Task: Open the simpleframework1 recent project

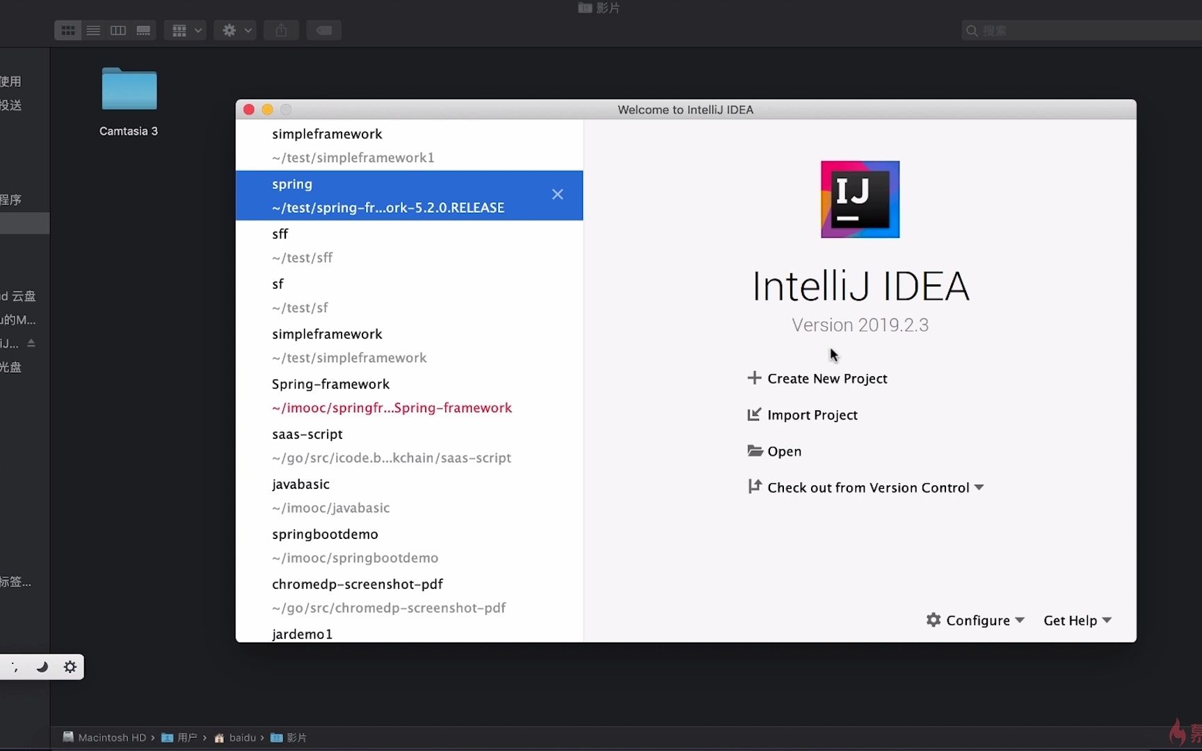Action: pyautogui.click(x=409, y=145)
